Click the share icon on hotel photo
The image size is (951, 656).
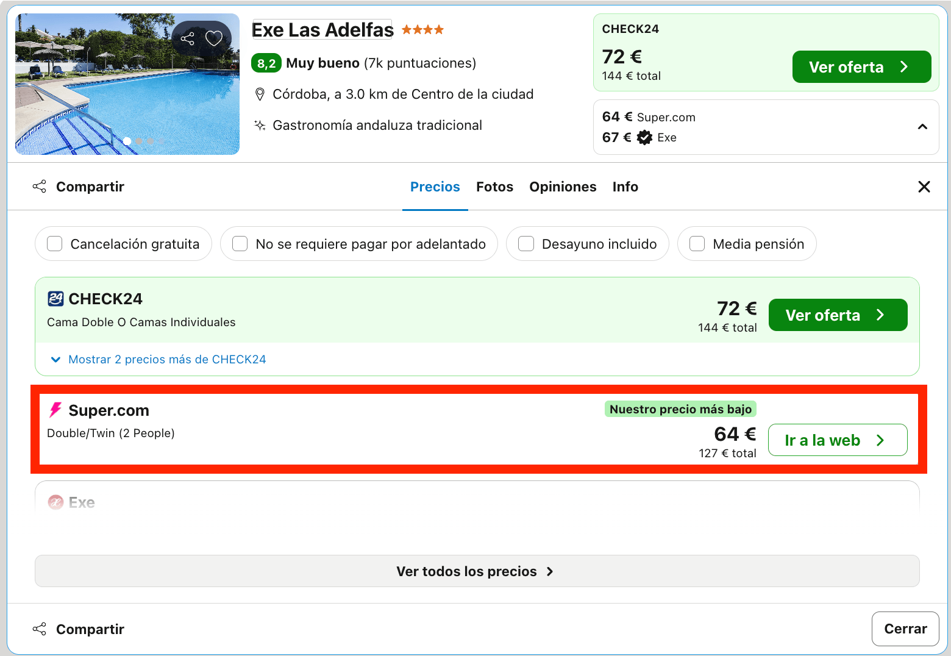point(188,39)
